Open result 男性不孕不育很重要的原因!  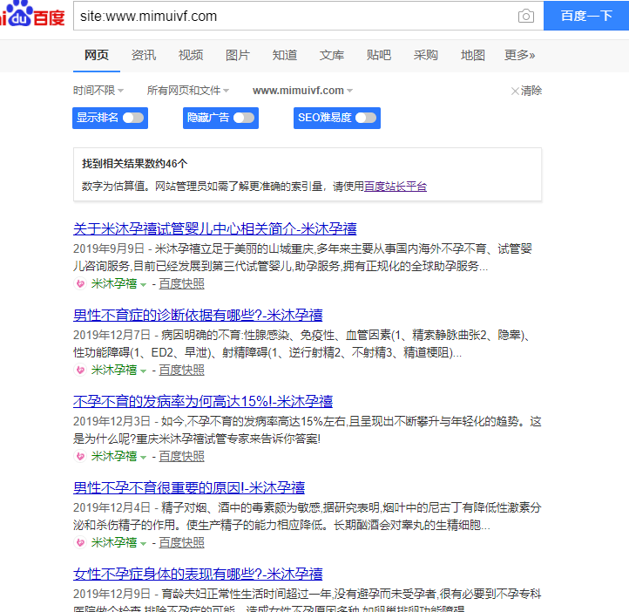(189, 487)
